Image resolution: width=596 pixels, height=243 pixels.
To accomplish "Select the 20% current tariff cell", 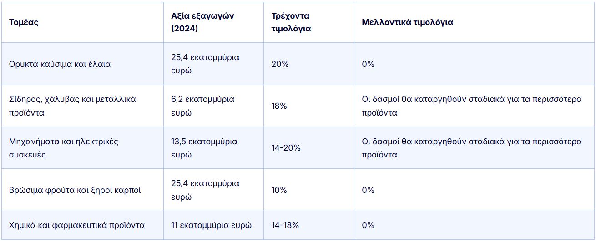I will pos(280,64).
